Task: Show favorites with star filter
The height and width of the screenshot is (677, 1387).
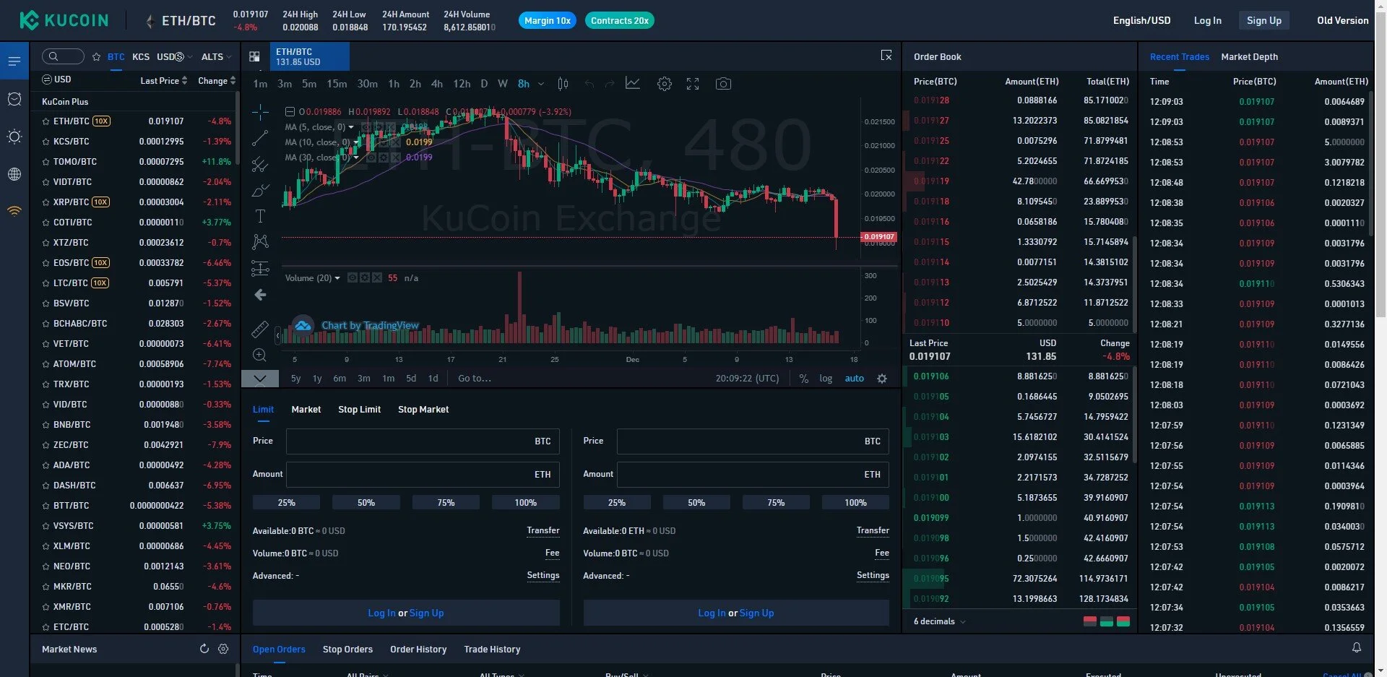Action: click(97, 56)
